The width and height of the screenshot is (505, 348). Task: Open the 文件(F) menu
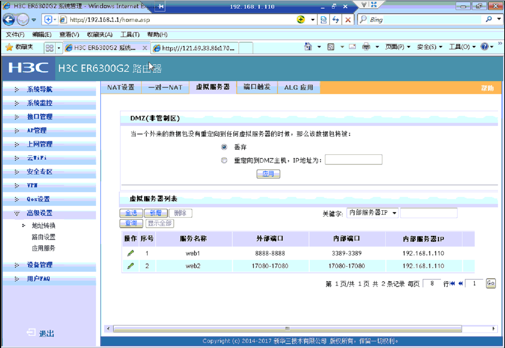(15, 34)
